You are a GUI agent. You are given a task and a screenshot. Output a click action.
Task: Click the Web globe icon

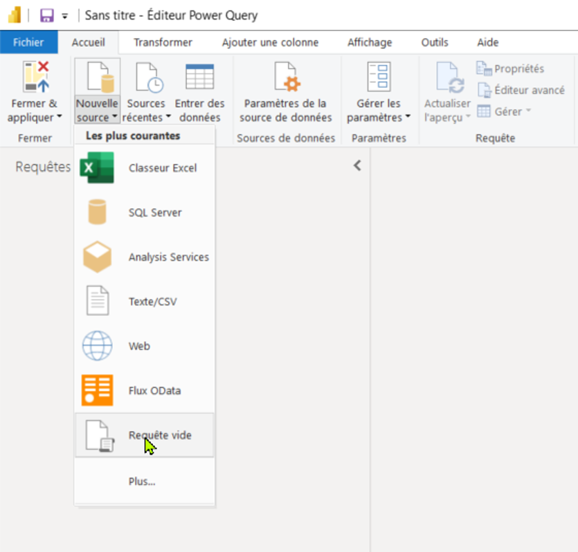[x=98, y=346]
